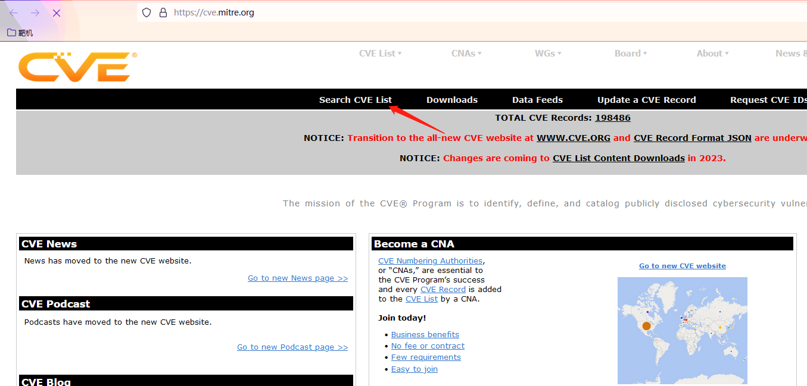Expand the About dropdown menu

coord(712,54)
